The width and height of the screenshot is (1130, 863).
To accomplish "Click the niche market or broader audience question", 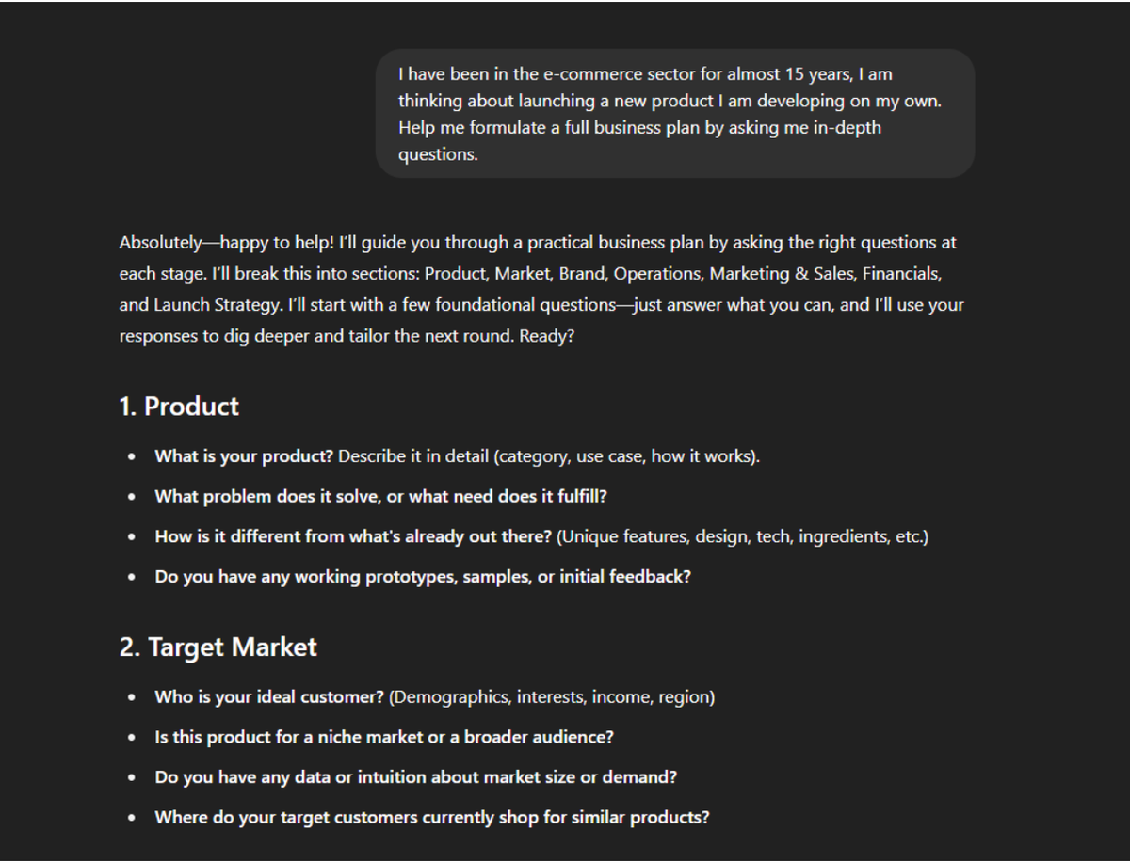I will click(384, 737).
